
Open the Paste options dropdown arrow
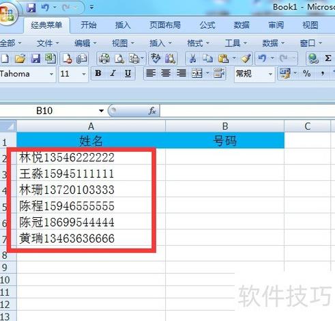pos(234,59)
